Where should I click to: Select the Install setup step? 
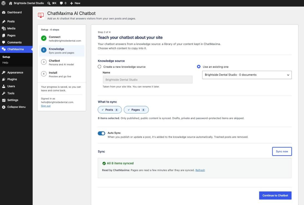(62, 74)
